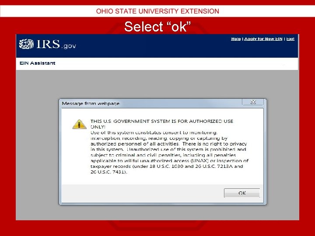Click the EIN Assistant heading text
Image resolution: width=315 pixels, height=236 pixels.
coord(37,63)
